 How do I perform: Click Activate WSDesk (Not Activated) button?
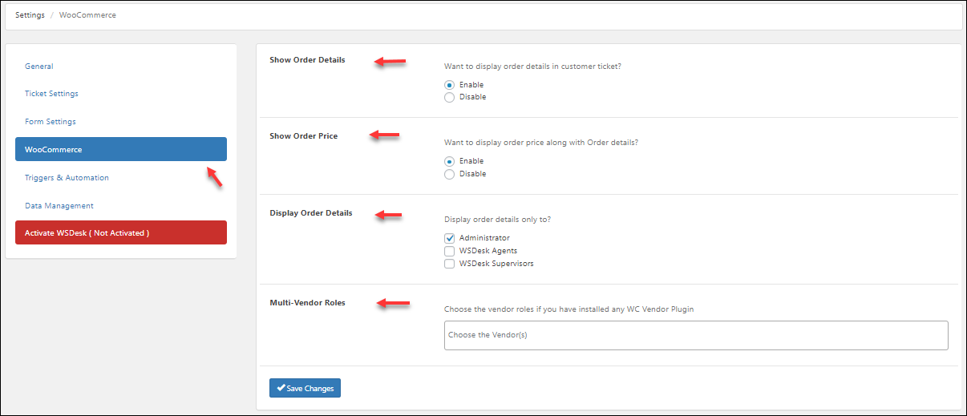(x=121, y=232)
